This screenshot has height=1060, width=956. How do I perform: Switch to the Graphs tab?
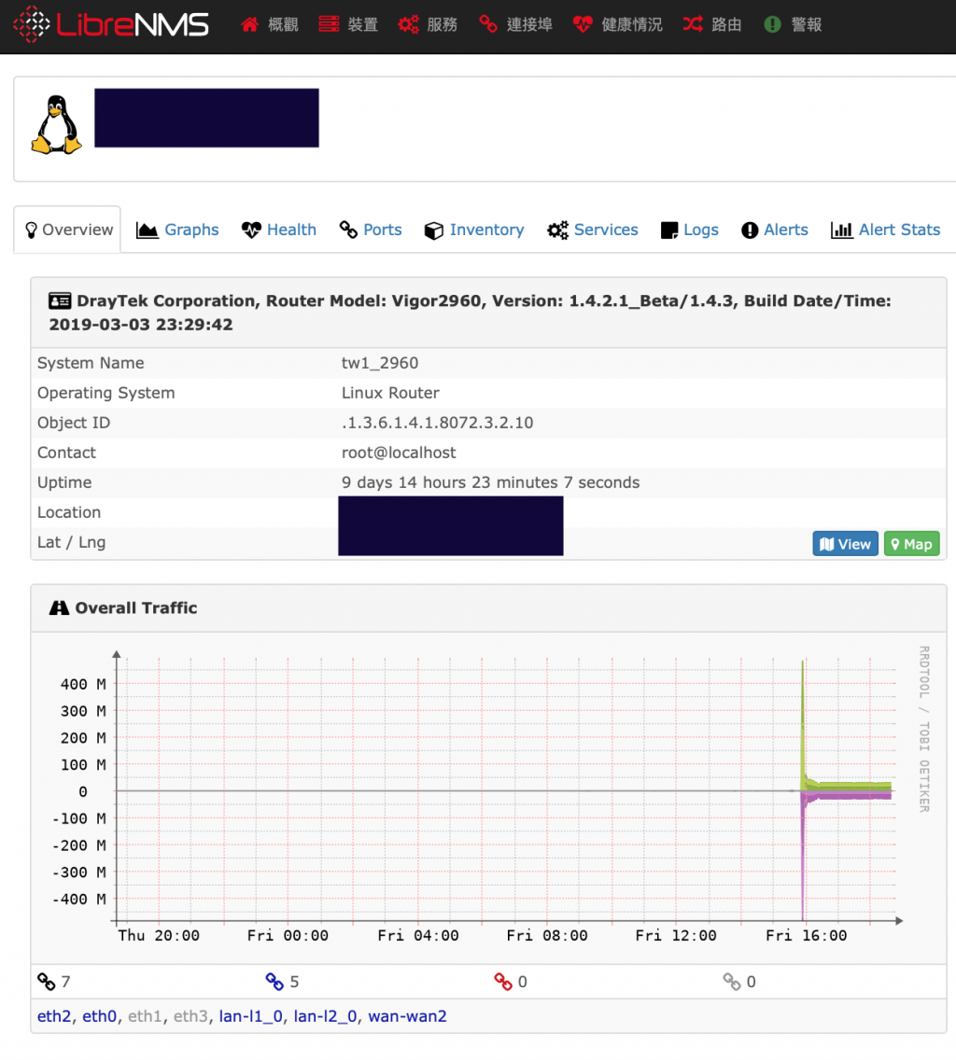[177, 230]
